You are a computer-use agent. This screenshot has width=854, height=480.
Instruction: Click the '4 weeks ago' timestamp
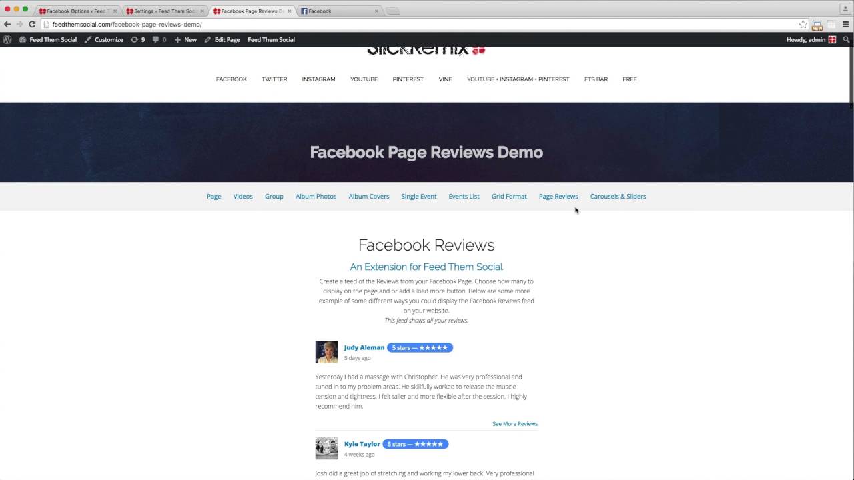(360, 455)
